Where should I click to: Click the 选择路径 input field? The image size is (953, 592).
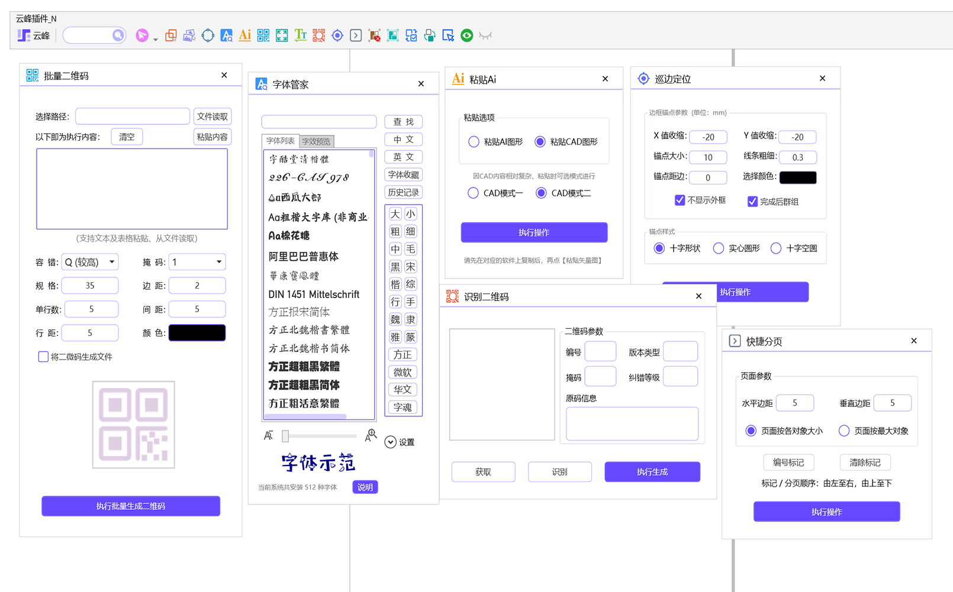(x=132, y=116)
